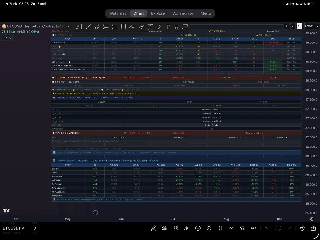Select the horizontal line drawing tool
Image resolution: width=320 pixels, height=240 pixels.
click(x=70, y=27)
